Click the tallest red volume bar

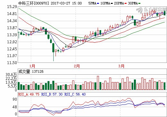pos(98,83)
